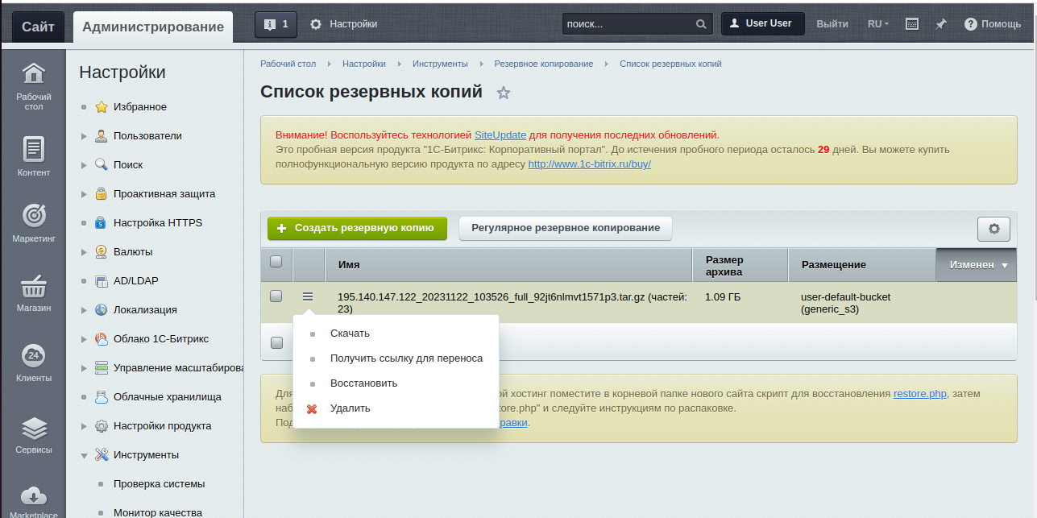The height and width of the screenshot is (518, 1037).
Task: Open the Контент section icon
Action: point(34,149)
